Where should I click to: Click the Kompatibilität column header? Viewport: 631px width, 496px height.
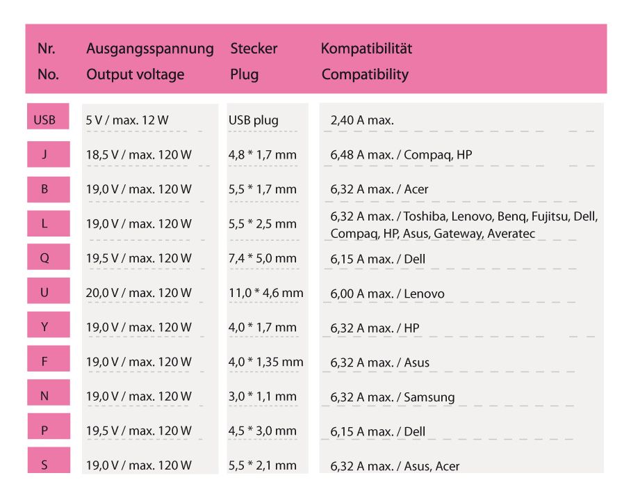[x=366, y=49]
